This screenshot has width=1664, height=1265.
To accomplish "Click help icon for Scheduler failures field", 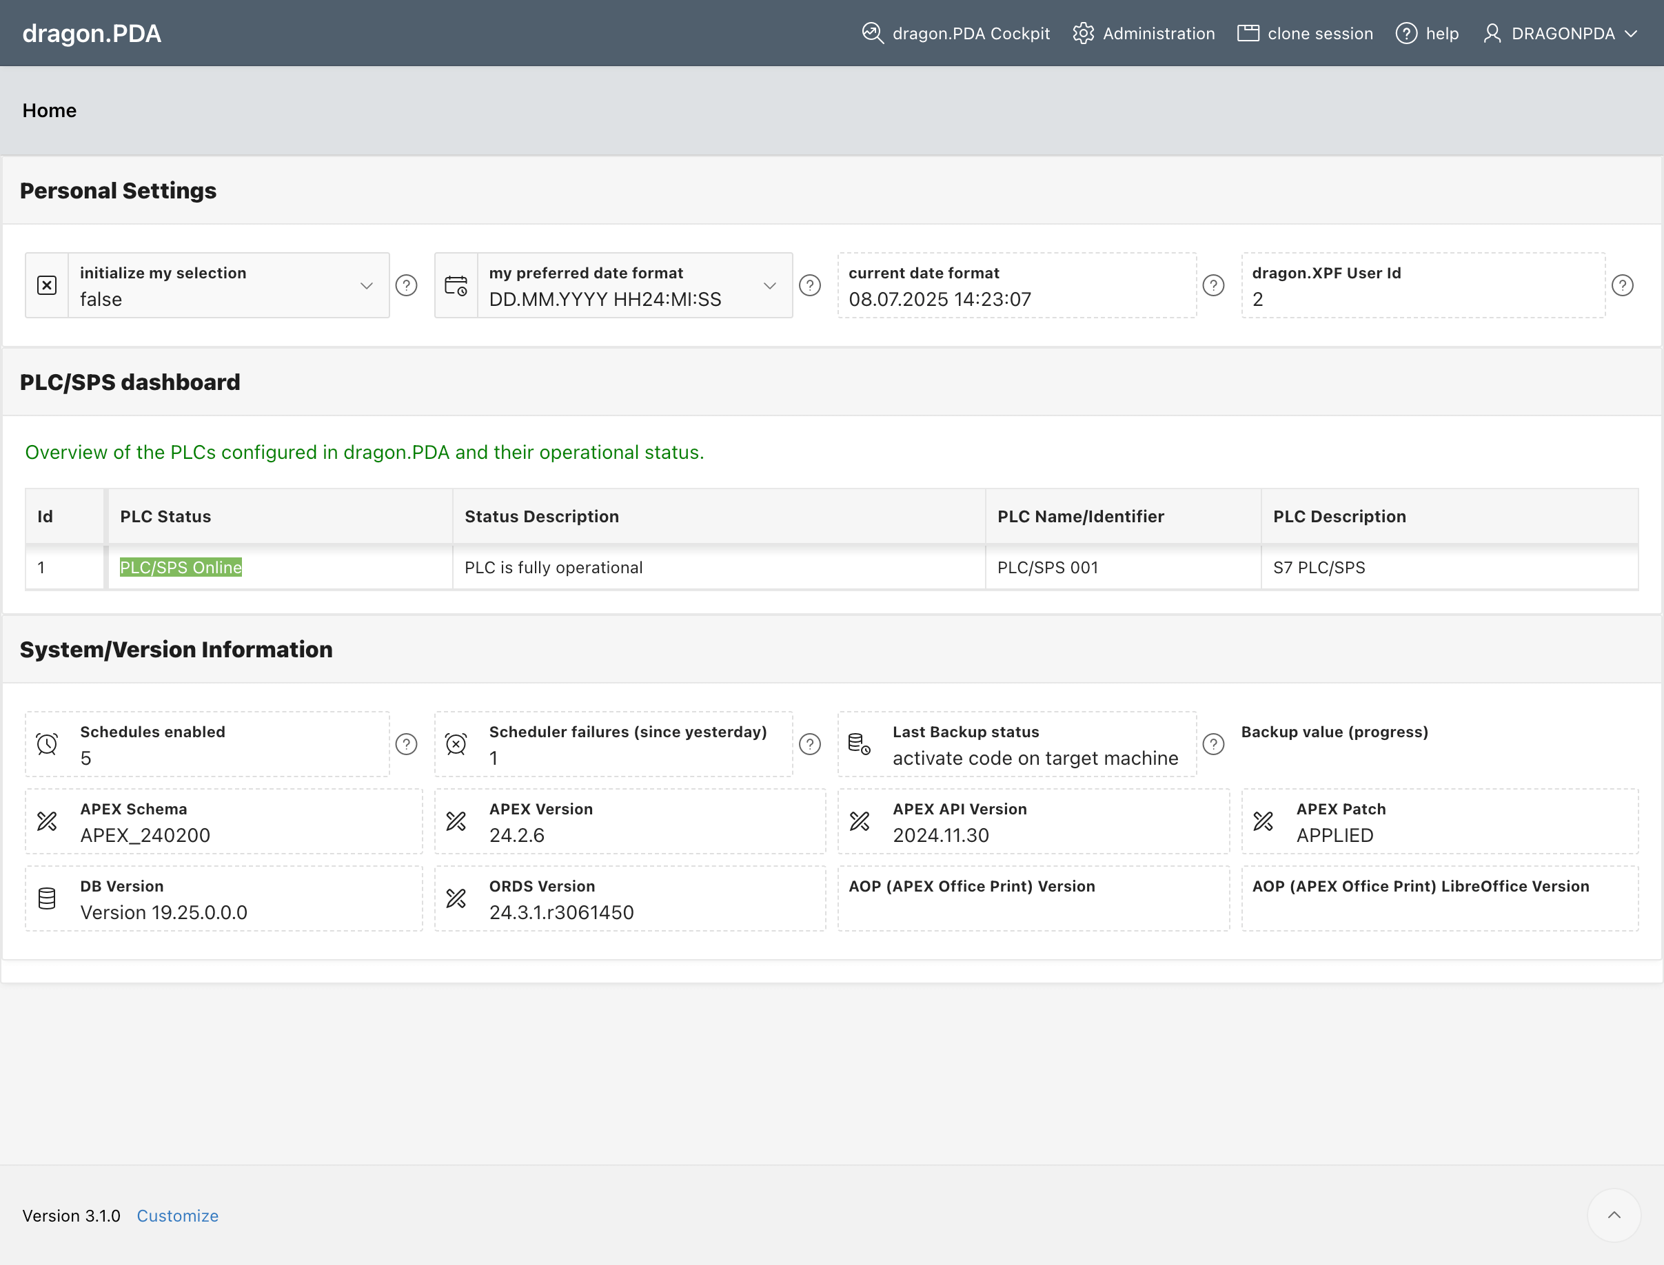I will [810, 744].
